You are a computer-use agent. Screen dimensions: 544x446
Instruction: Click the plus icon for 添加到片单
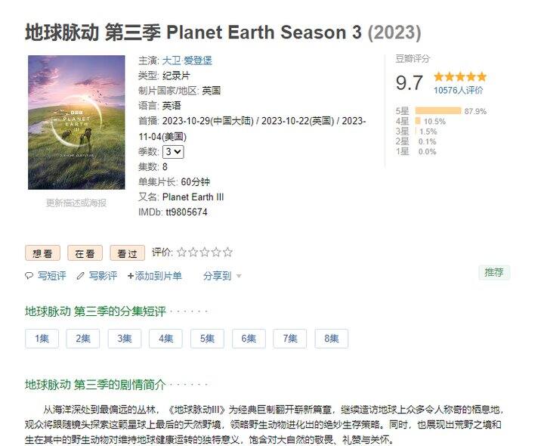tap(131, 276)
